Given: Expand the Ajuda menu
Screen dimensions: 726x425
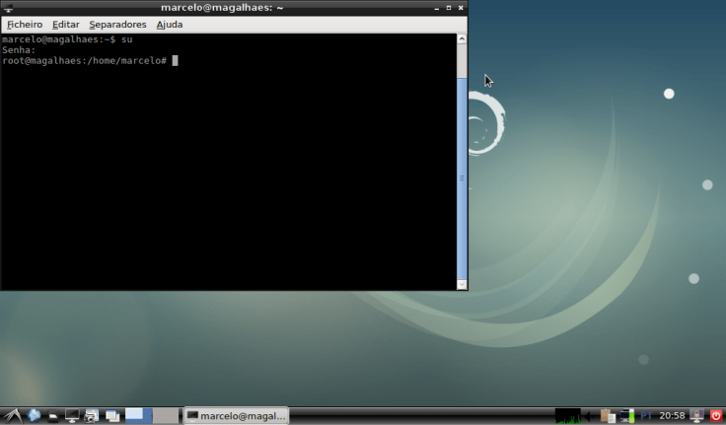Looking at the screenshot, I should 170,24.
